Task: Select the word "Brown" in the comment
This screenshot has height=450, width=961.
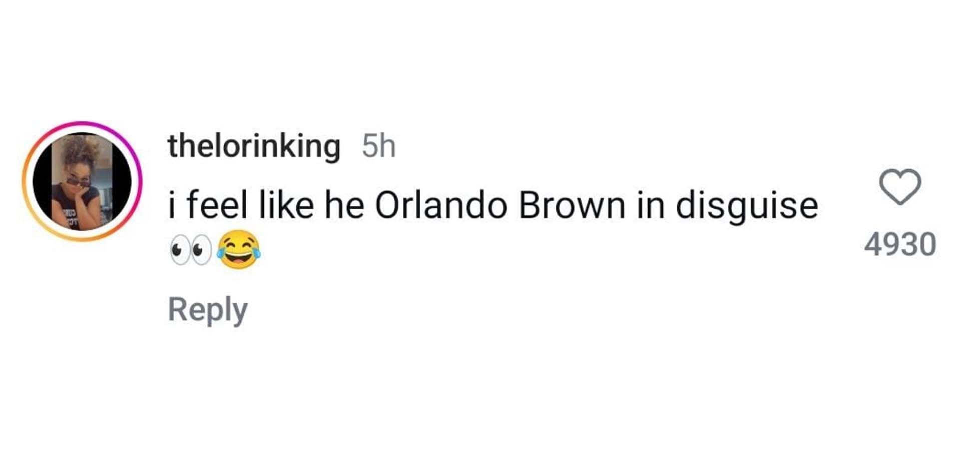Action: tap(572, 205)
